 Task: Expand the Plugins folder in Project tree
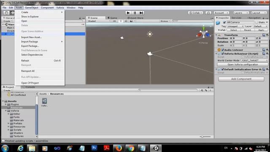coord(5,104)
